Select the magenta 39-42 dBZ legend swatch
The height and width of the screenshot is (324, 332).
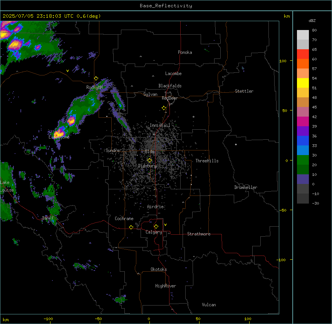(x=303, y=121)
